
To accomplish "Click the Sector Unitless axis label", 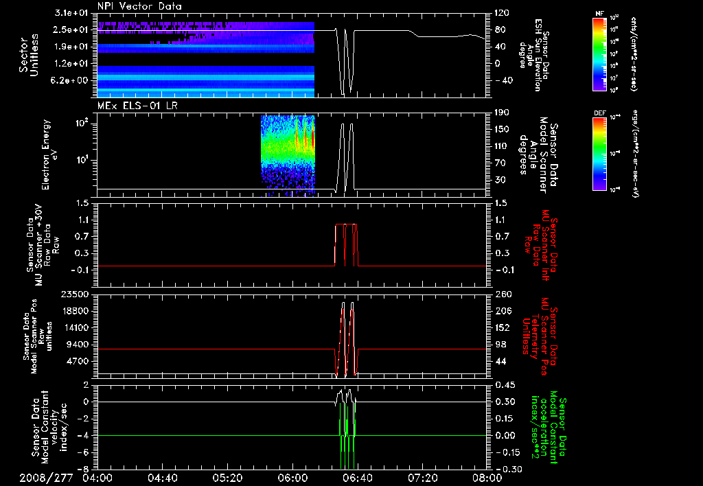I will point(29,55).
